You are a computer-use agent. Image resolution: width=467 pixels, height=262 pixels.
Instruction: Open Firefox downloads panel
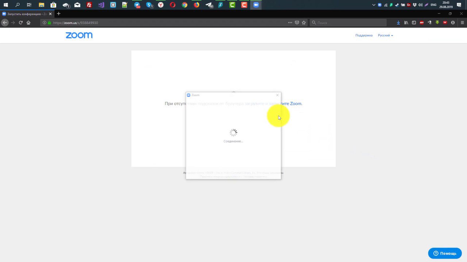click(398, 23)
